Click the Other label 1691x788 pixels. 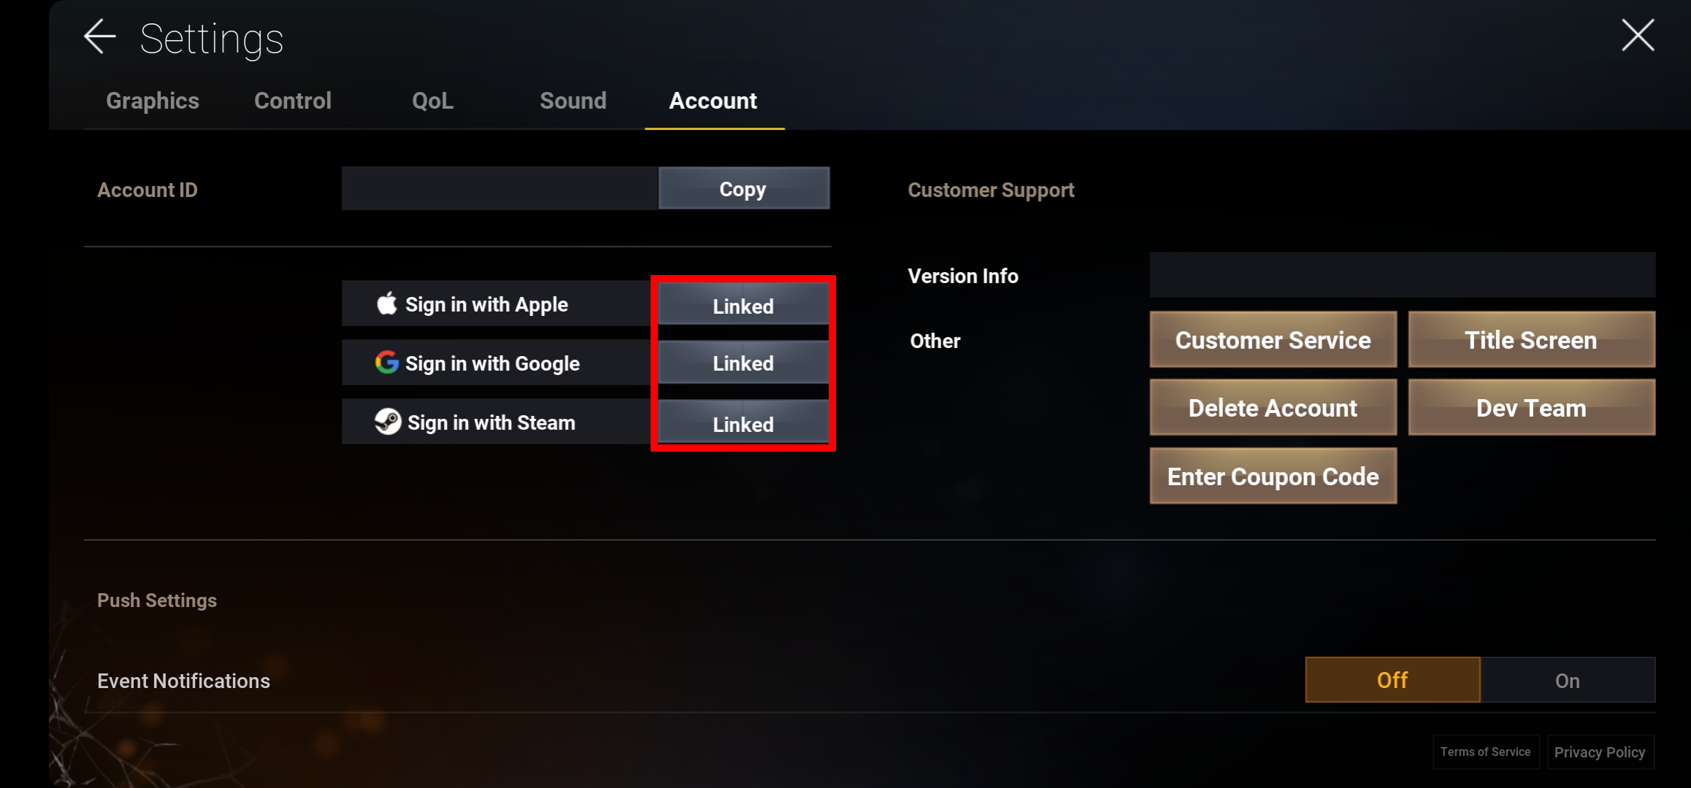click(935, 341)
